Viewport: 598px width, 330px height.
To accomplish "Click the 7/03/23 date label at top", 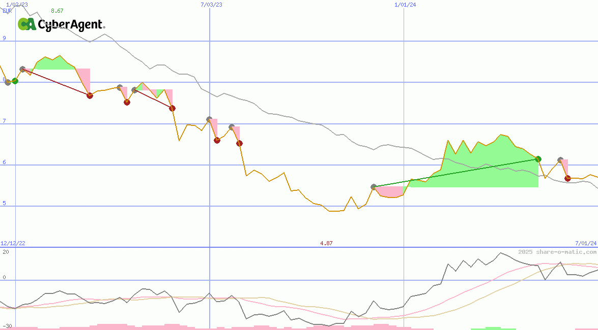I will click(x=212, y=5).
